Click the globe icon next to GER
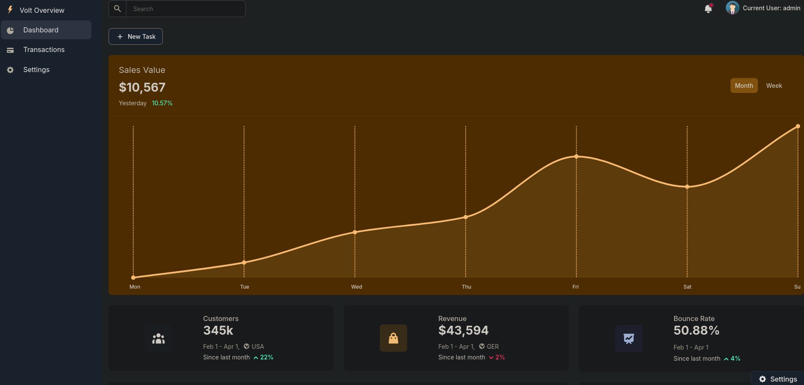The width and height of the screenshot is (804, 385). tap(482, 346)
